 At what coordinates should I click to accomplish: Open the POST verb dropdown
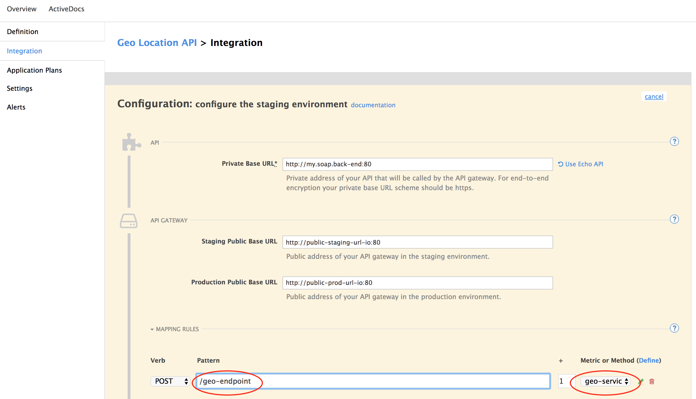tap(170, 381)
